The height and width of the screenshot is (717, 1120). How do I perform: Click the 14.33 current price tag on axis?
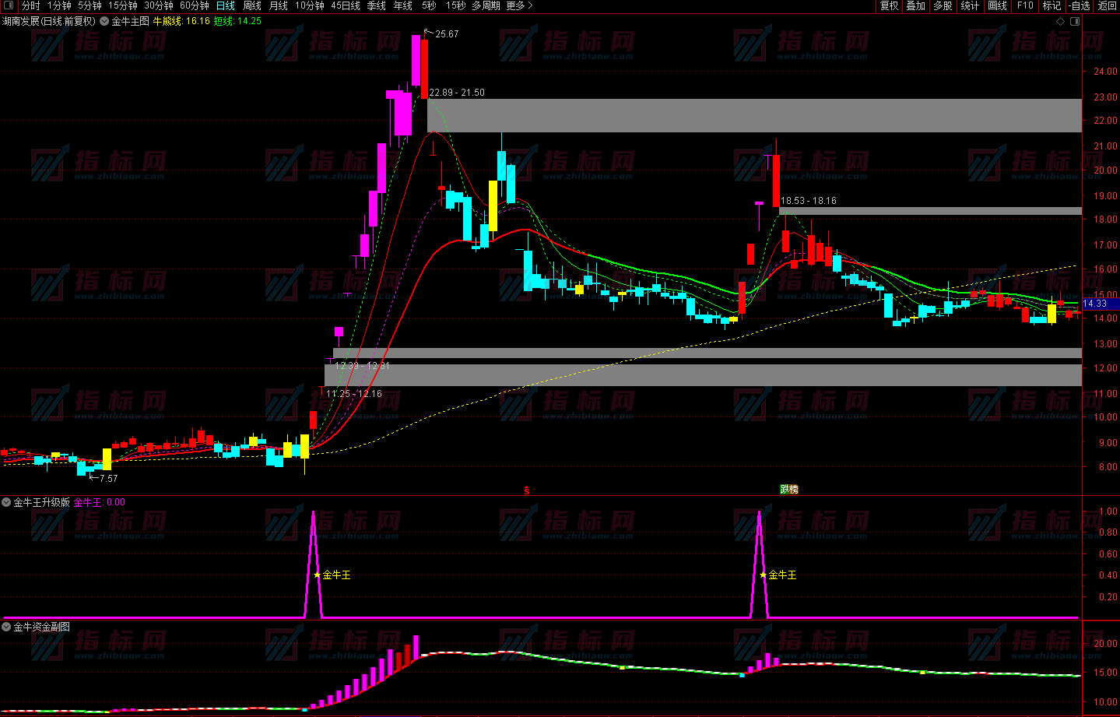1099,304
